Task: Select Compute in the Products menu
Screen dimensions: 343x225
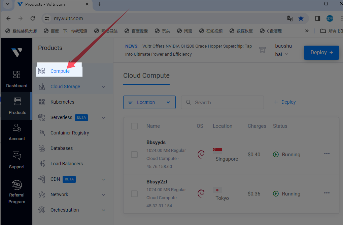Action: coord(60,71)
